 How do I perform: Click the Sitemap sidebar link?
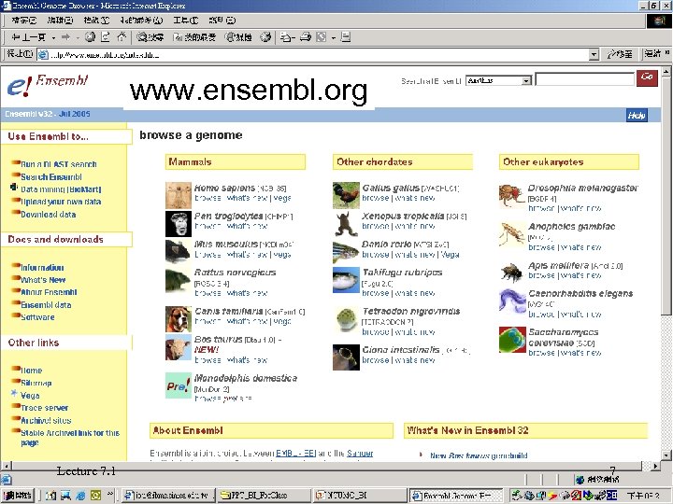click(36, 383)
